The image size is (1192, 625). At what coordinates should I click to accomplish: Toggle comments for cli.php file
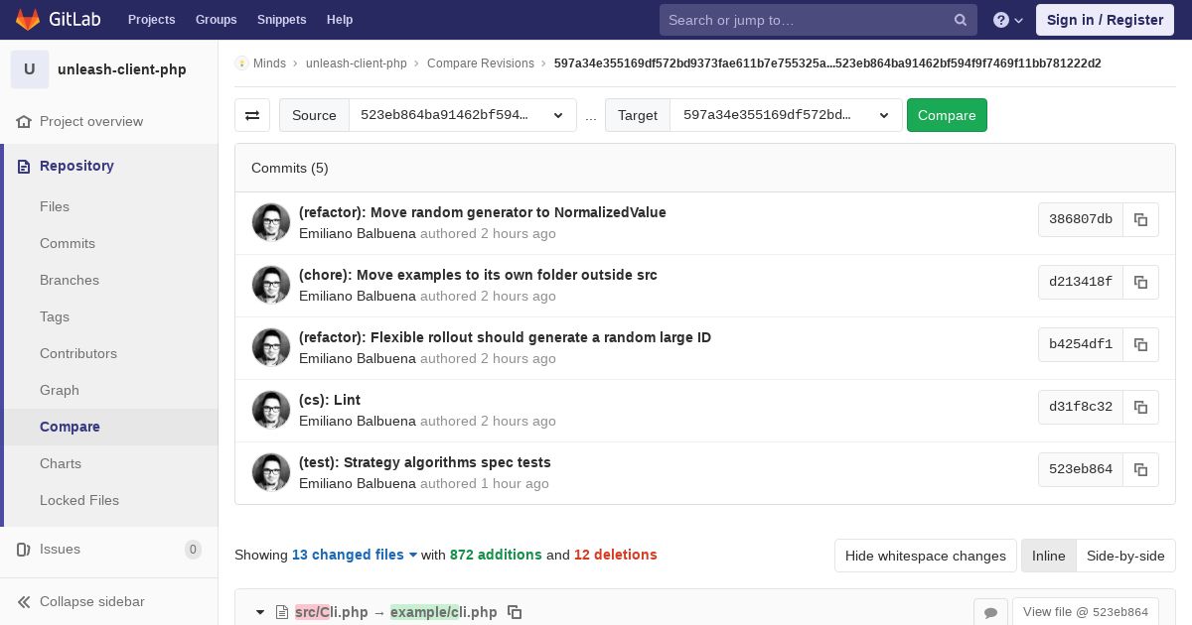(x=990, y=612)
